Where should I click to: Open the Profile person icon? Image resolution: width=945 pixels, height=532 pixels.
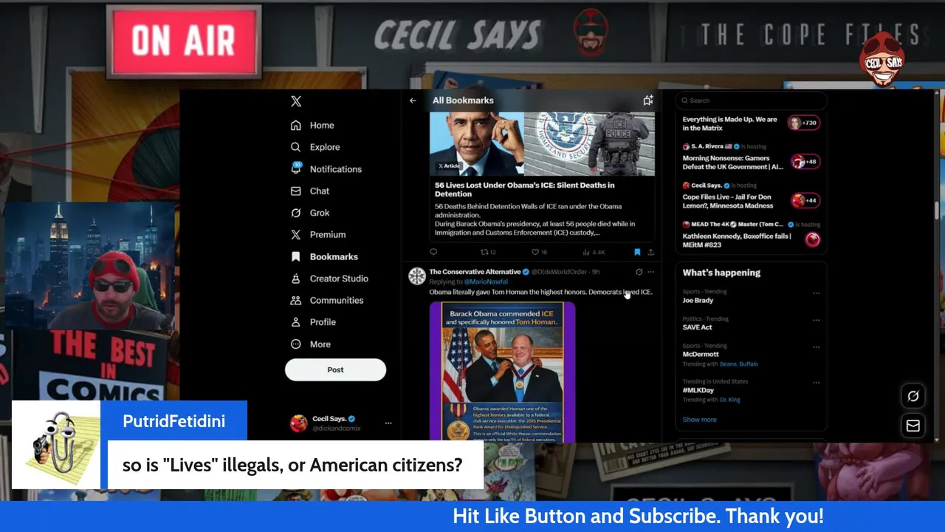coord(295,322)
